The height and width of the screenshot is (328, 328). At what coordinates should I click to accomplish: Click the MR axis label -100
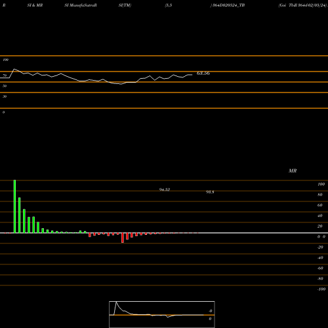coord(321,289)
